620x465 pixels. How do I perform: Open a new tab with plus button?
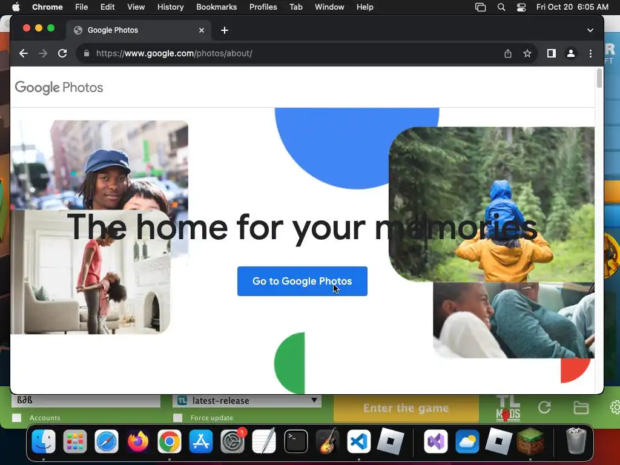pyautogui.click(x=225, y=30)
